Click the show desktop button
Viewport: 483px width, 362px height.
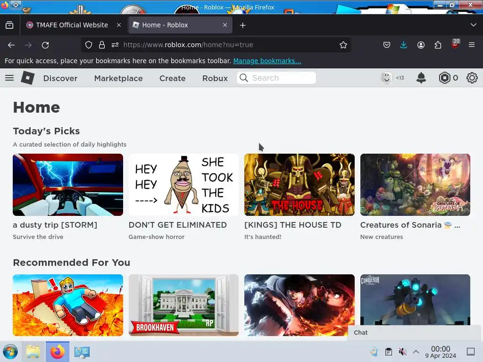tap(471, 352)
